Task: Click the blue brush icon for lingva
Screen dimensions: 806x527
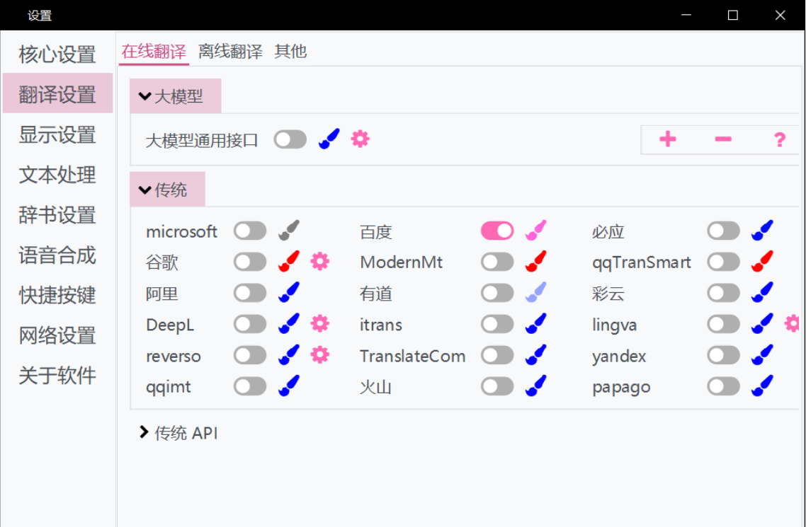Action: pos(762,324)
